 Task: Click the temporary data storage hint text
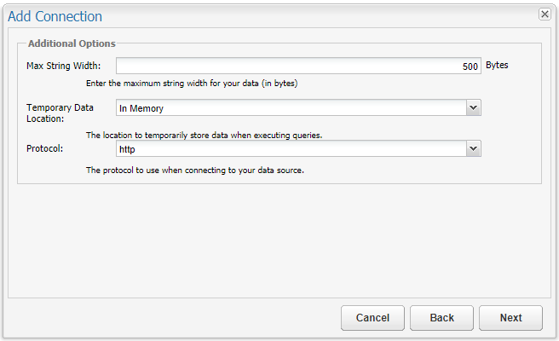tap(204, 135)
